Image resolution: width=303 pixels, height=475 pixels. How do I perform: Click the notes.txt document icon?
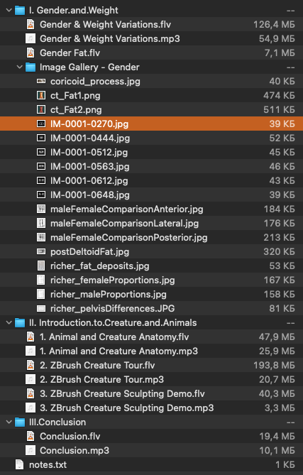(x=20, y=464)
